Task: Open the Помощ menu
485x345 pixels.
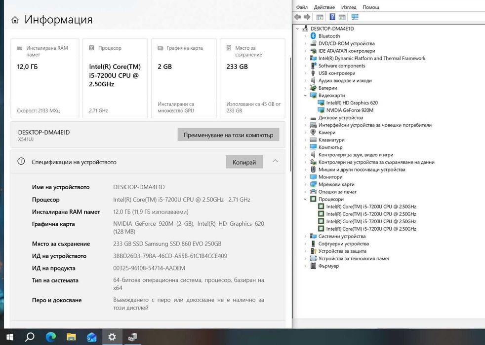Action: pyautogui.click(x=371, y=7)
